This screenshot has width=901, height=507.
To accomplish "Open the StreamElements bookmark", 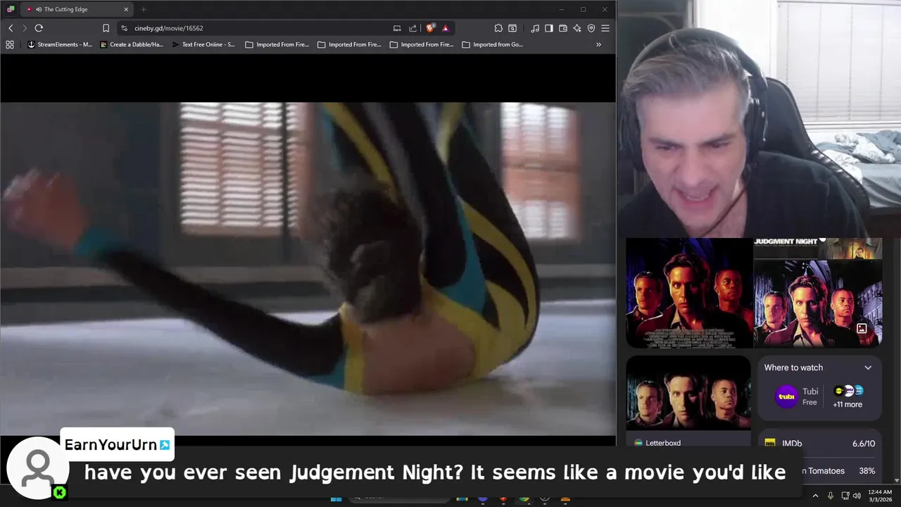I will tap(60, 44).
